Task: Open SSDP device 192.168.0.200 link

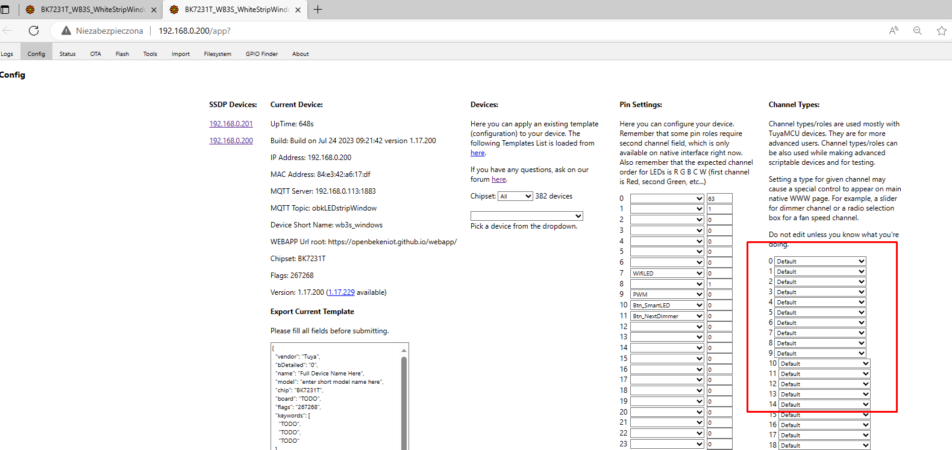Action: [x=231, y=141]
